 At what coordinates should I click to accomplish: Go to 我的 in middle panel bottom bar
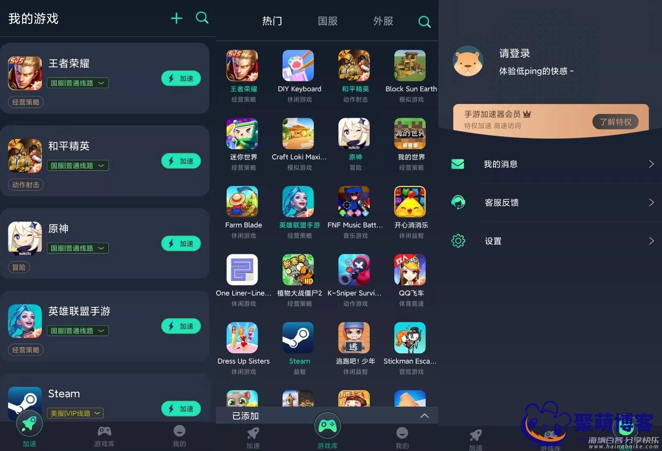[x=402, y=438]
